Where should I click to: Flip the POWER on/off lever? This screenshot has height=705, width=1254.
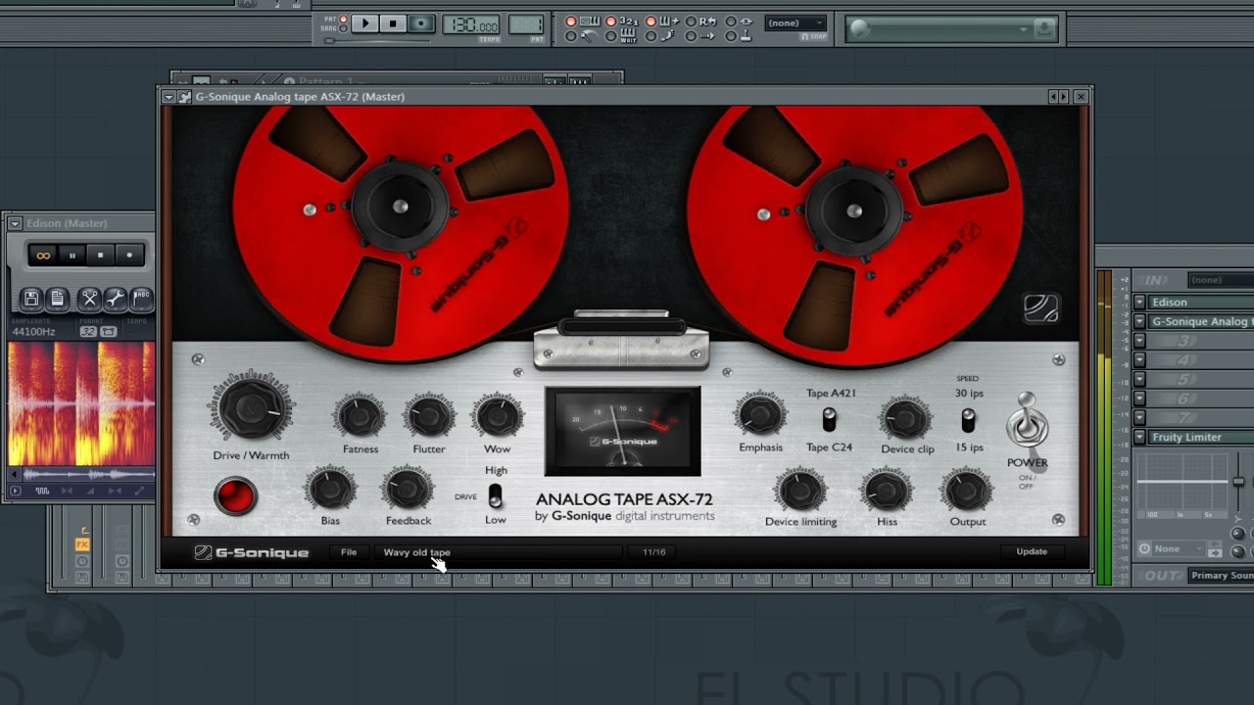[x=1027, y=421]
